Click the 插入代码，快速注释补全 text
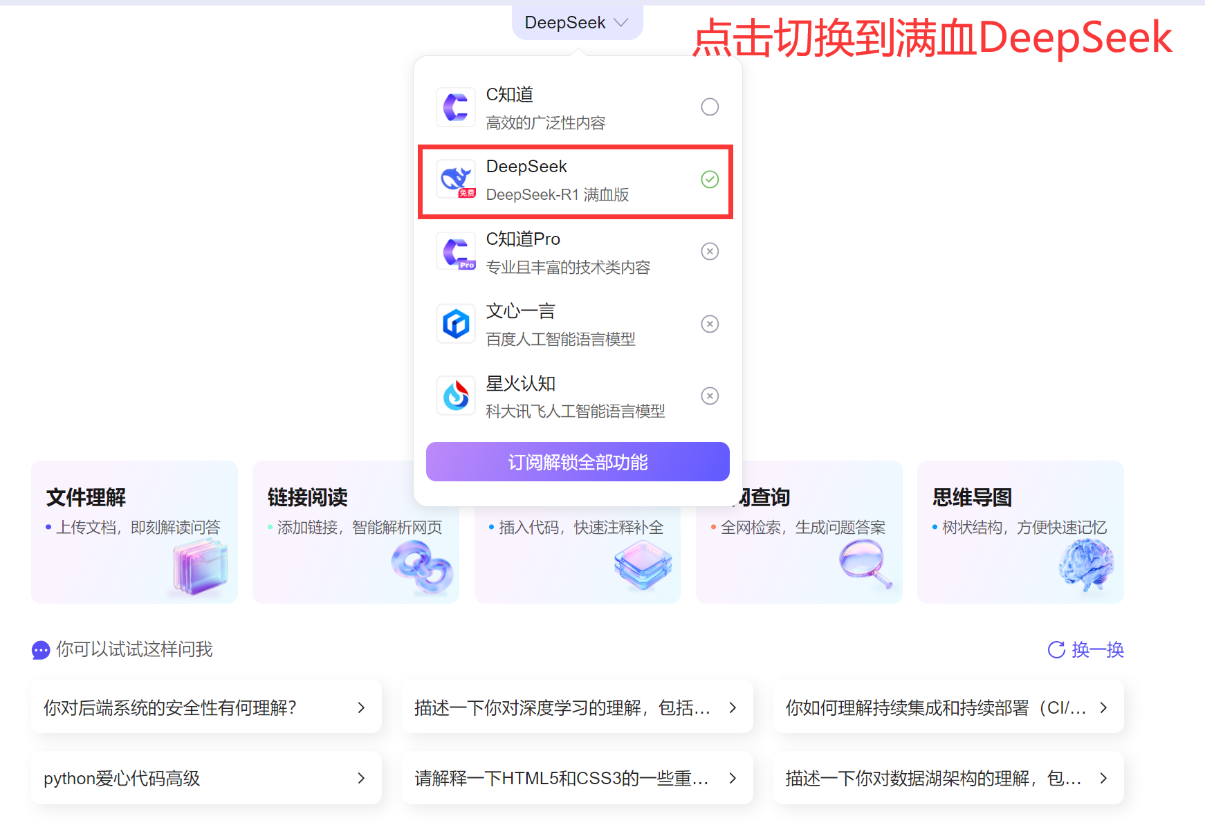1205x834 pixels. click(581, 528)
